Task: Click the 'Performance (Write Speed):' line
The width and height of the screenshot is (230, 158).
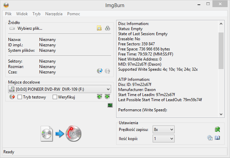Action: (x=143, y=110)
